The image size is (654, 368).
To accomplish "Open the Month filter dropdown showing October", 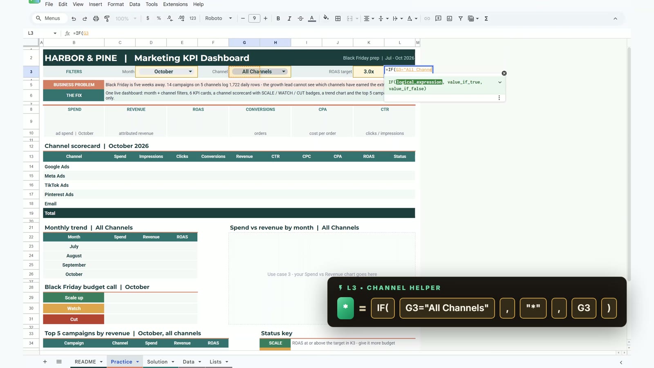I will [x=166, y=72].
